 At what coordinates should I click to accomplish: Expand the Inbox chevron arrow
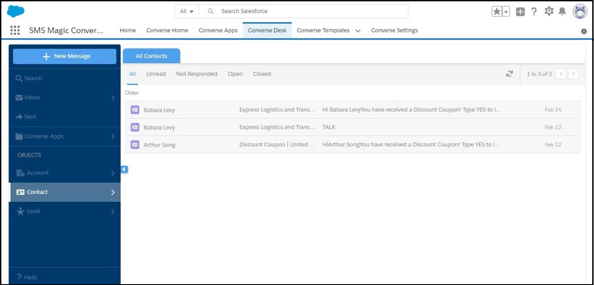pyautogui.click(x=113, y=98)
